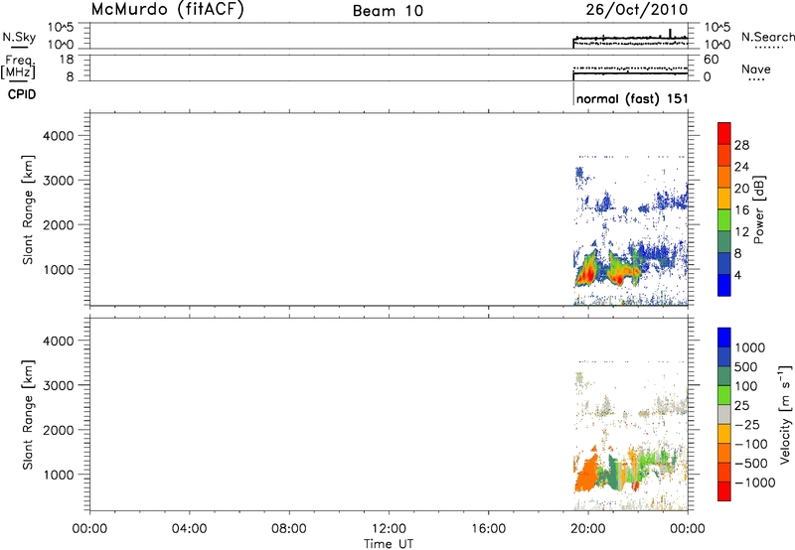Click the McMurdo (fitACF) title text
Image resolution: width=795 pixels, height=550 pixels.
click(x=167, y=10)
